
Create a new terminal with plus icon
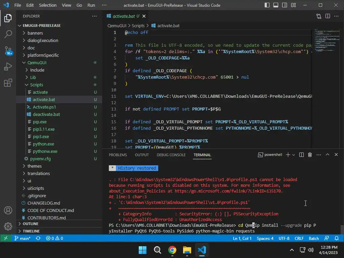pyautogui.click(x=288, y=155)
